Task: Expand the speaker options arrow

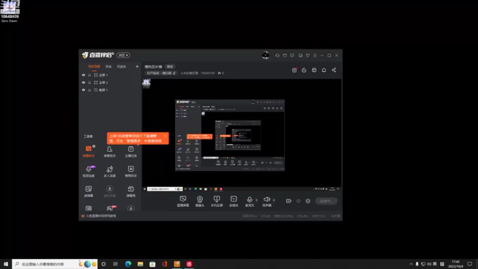Action: coord(274,200)
